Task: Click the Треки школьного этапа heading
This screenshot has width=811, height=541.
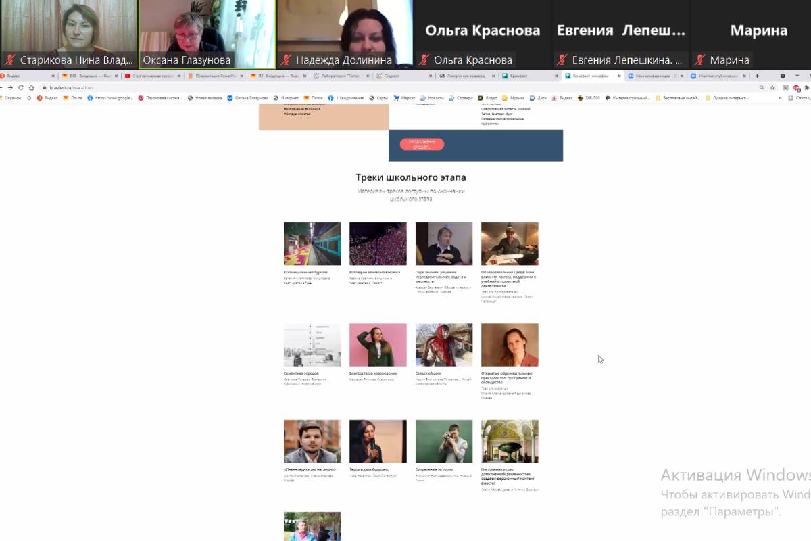Action: 411,178
